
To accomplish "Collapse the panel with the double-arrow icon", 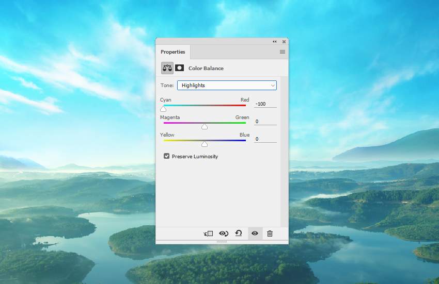I will coord(275,42).
